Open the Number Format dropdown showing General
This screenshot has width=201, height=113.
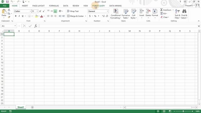point(107,11)
